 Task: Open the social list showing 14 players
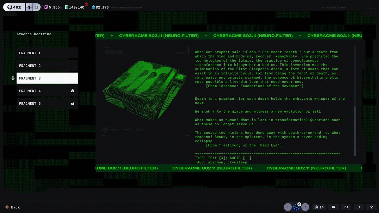[319, 207]
